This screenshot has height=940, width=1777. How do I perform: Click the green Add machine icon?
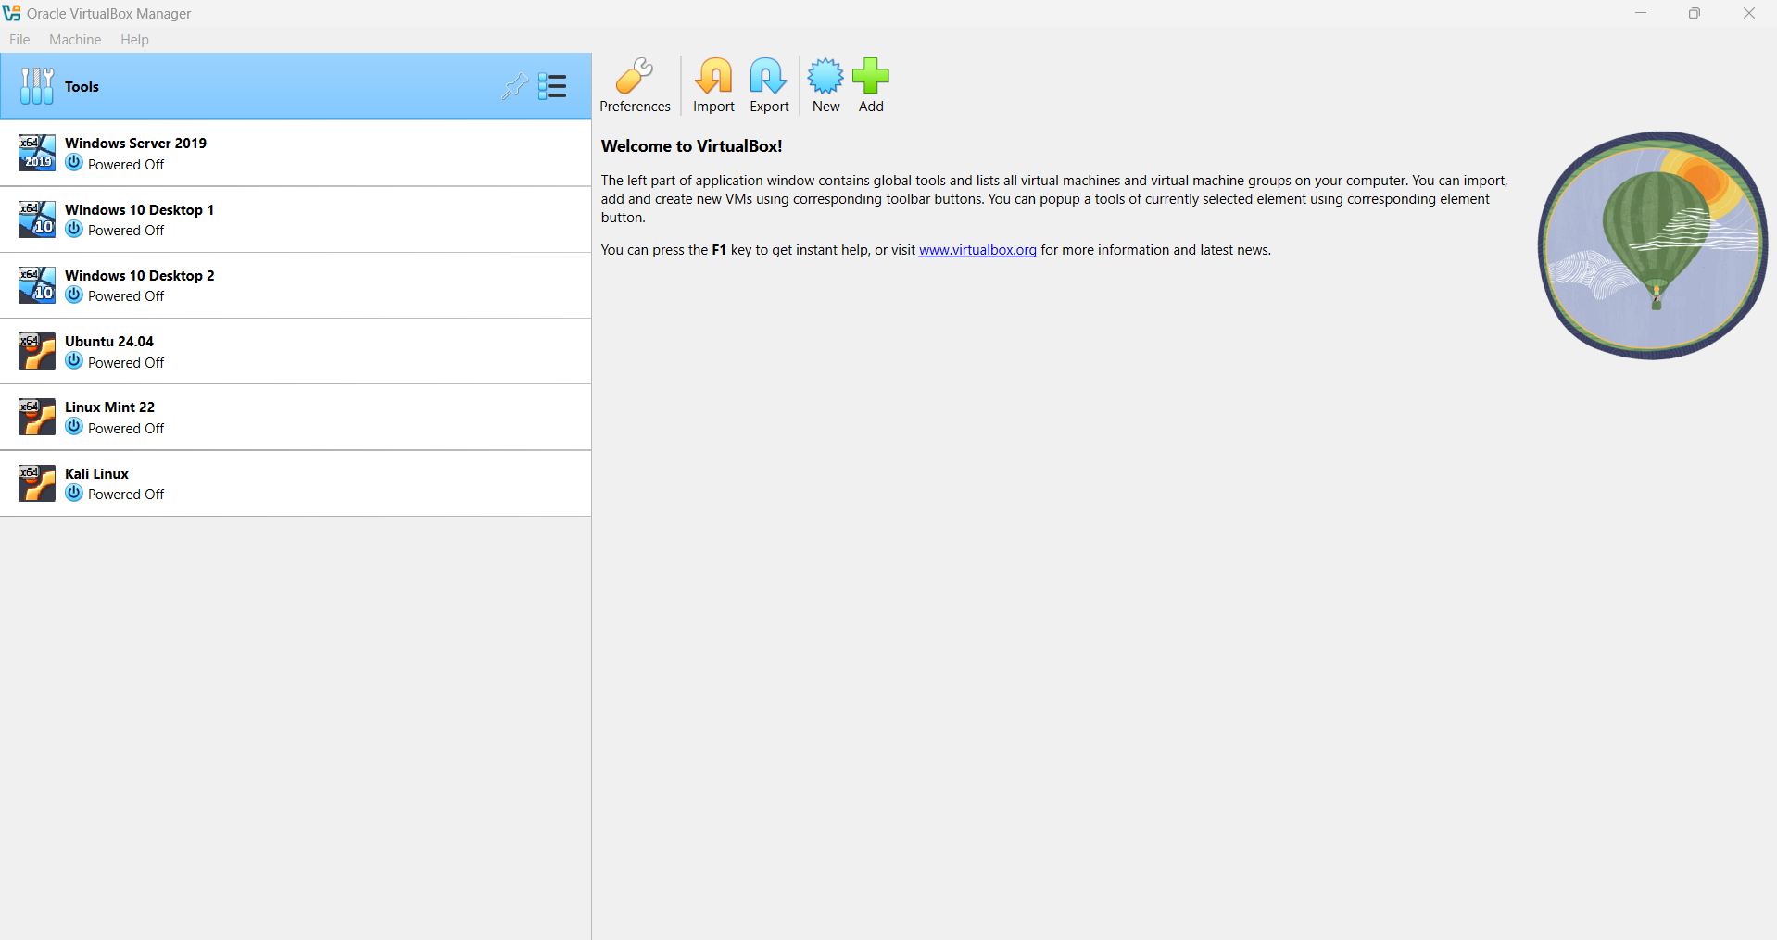tap(871, 76)
